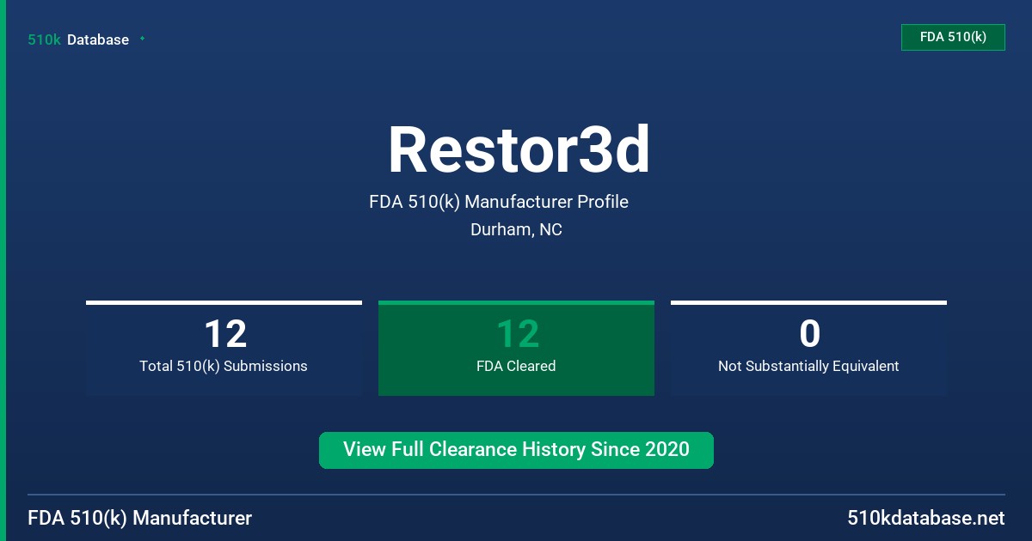
Task: Click the Restor3d manufacturer title
Action: pyautogui.click(x=519, y=150)
